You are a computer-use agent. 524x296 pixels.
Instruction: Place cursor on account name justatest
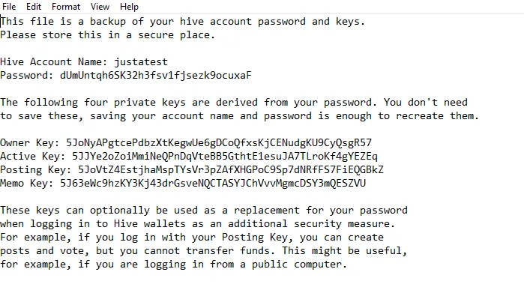tap(141, 62)
